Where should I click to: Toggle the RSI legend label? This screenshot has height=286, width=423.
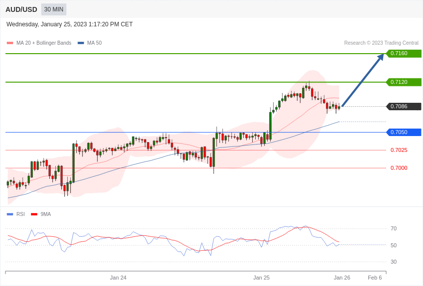[x=20, y=214]
